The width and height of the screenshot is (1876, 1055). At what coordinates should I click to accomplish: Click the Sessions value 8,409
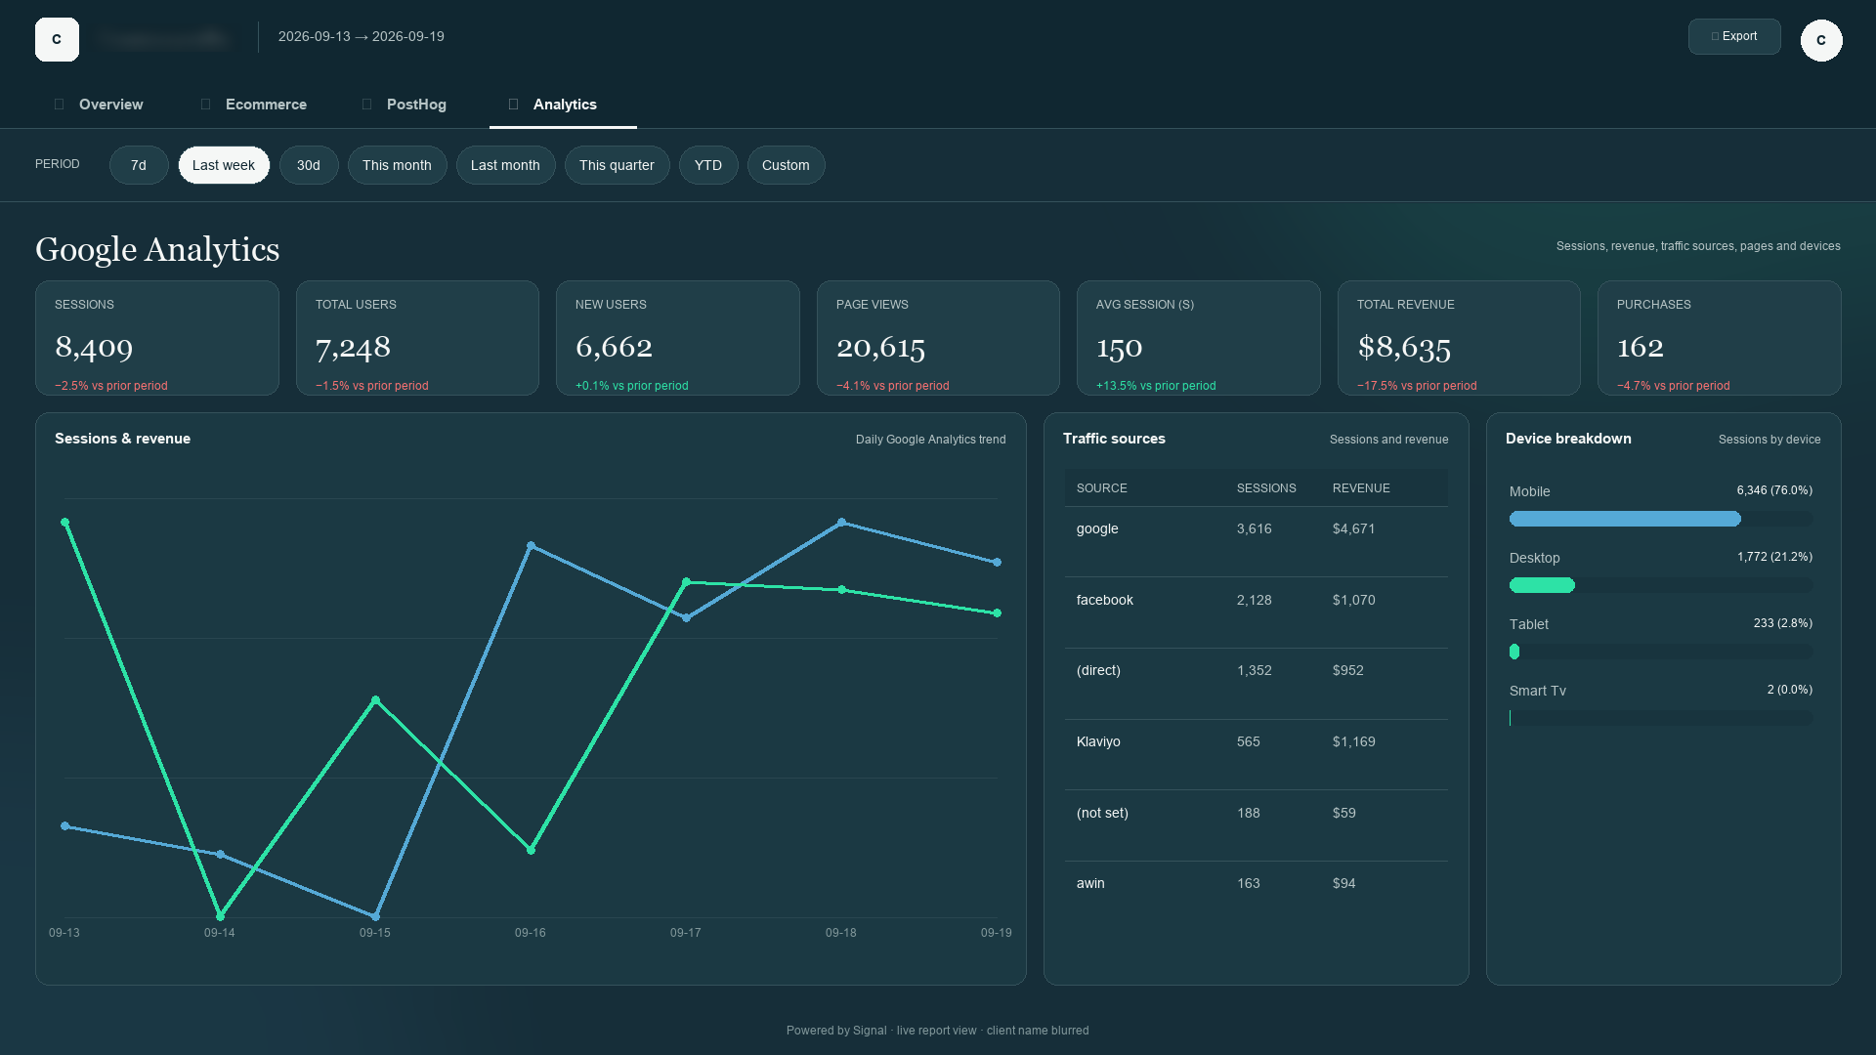point(94,347)
